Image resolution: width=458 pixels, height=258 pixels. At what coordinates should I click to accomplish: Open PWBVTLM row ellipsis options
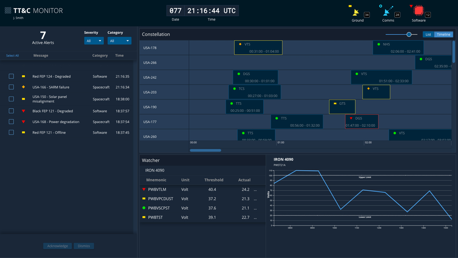pyautogui.click(x=255, y=190)
